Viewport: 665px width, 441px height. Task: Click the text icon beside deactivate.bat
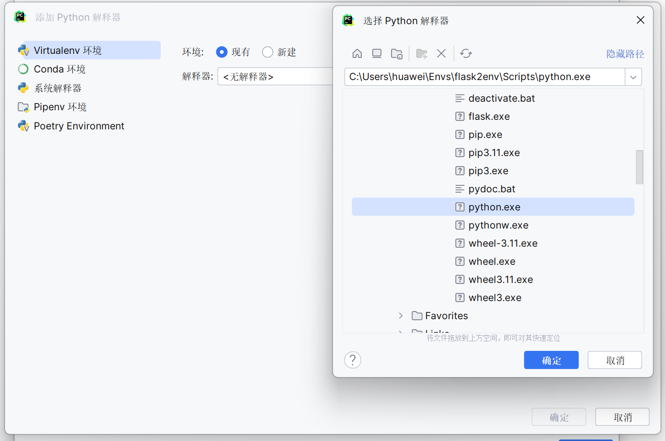(459, 98)
